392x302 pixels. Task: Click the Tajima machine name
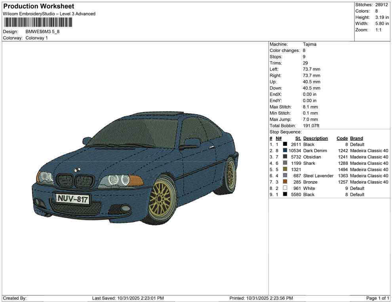[x=310, y=44]
